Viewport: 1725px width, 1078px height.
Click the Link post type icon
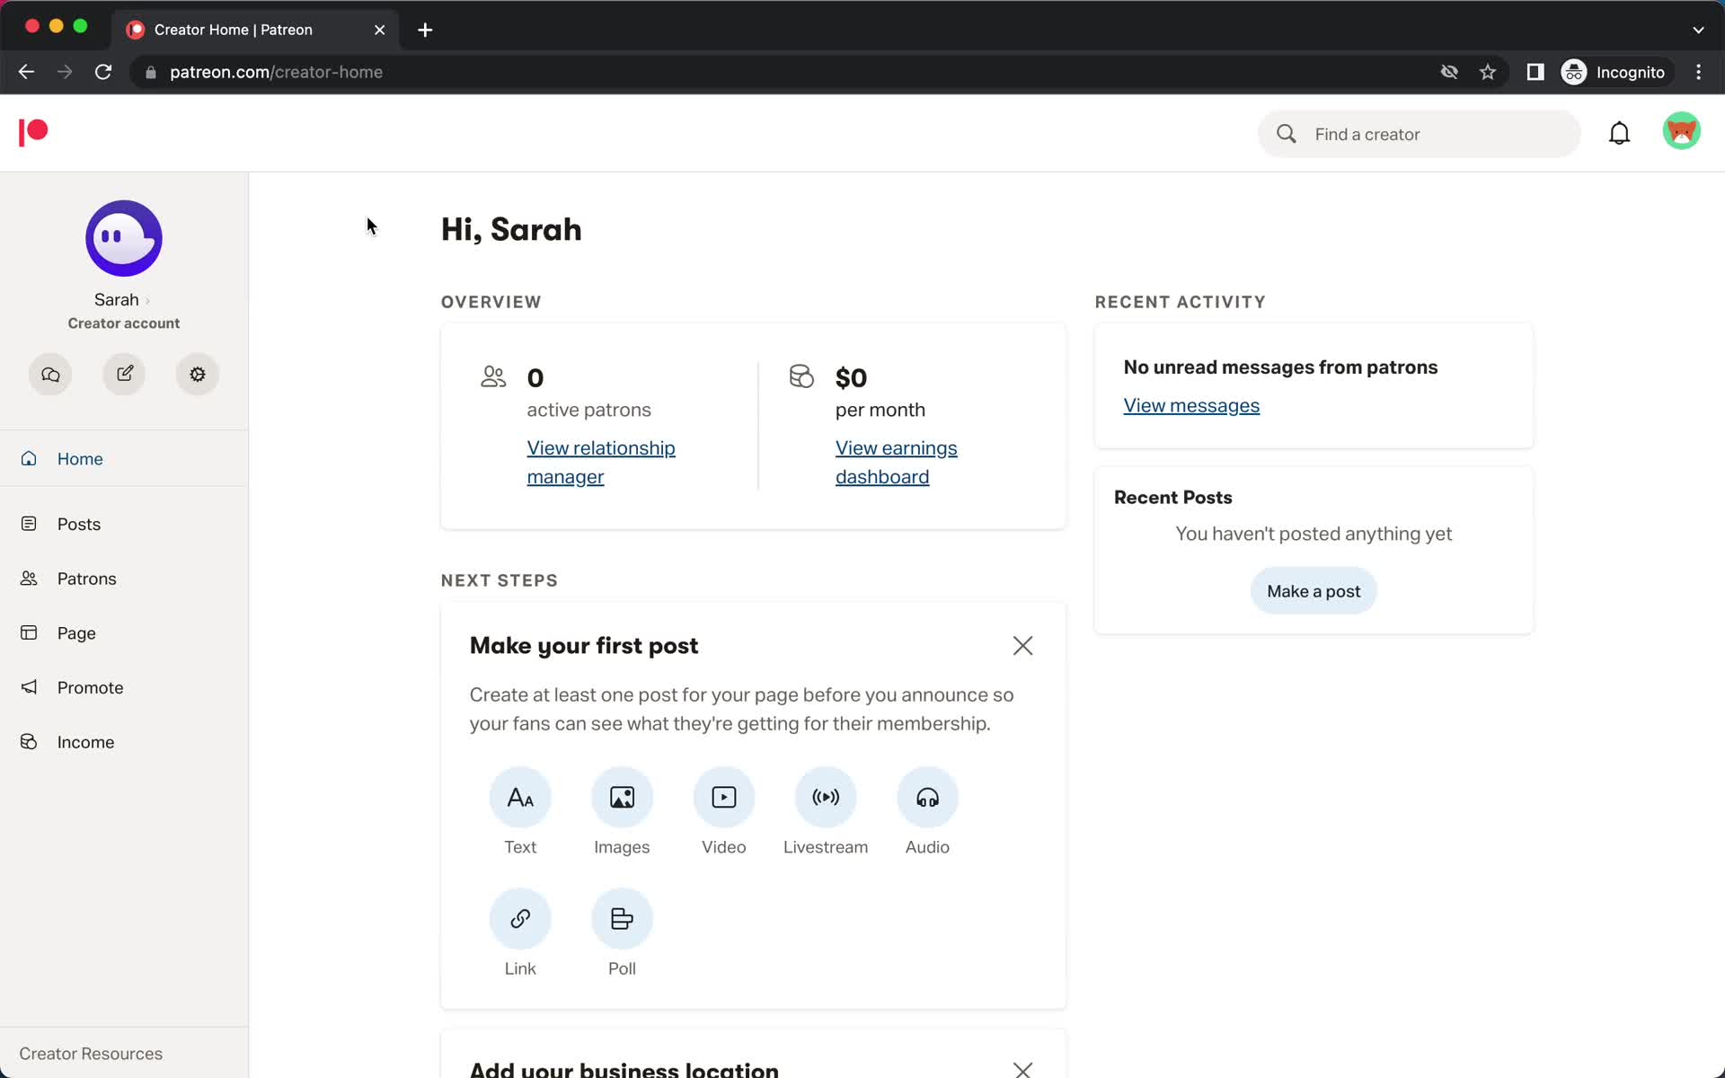point(522,919)
